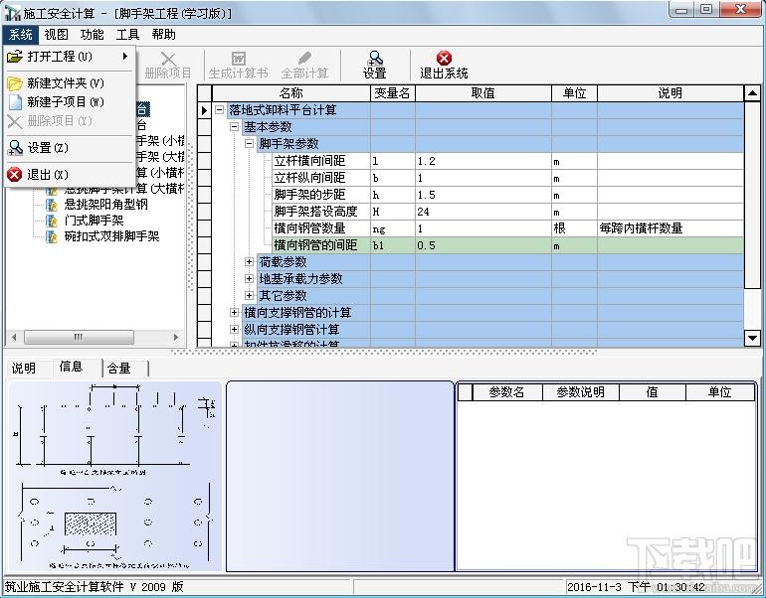Image resolution: width=766 pixels, height=598 pixels.
Task: Open the 功能 menu
Action: [92, 35]
